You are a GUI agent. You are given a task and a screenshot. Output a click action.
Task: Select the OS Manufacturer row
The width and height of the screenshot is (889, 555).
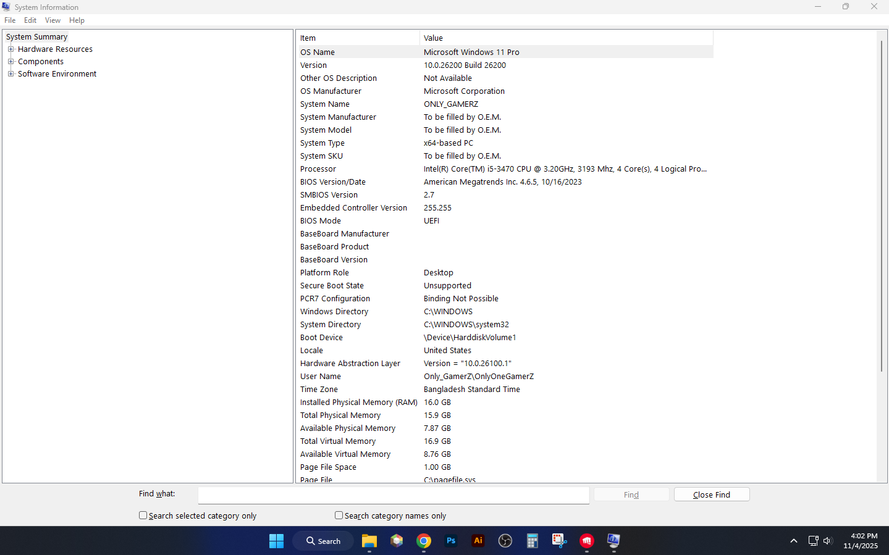point(505,91)
